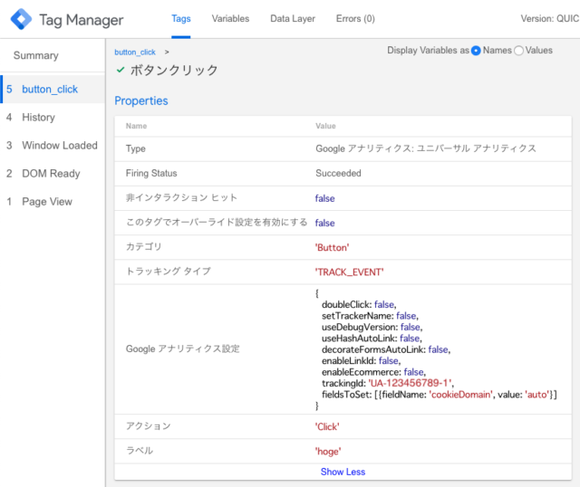Click the doubleClick: false line

pos(359,305)
